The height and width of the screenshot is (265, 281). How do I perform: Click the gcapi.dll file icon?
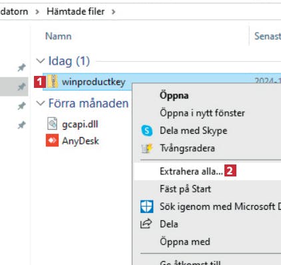click(x=53, y=124)
